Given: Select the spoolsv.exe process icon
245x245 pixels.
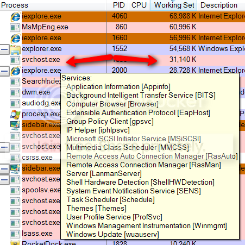Looking at the screenshot, I should pos(15,190).
